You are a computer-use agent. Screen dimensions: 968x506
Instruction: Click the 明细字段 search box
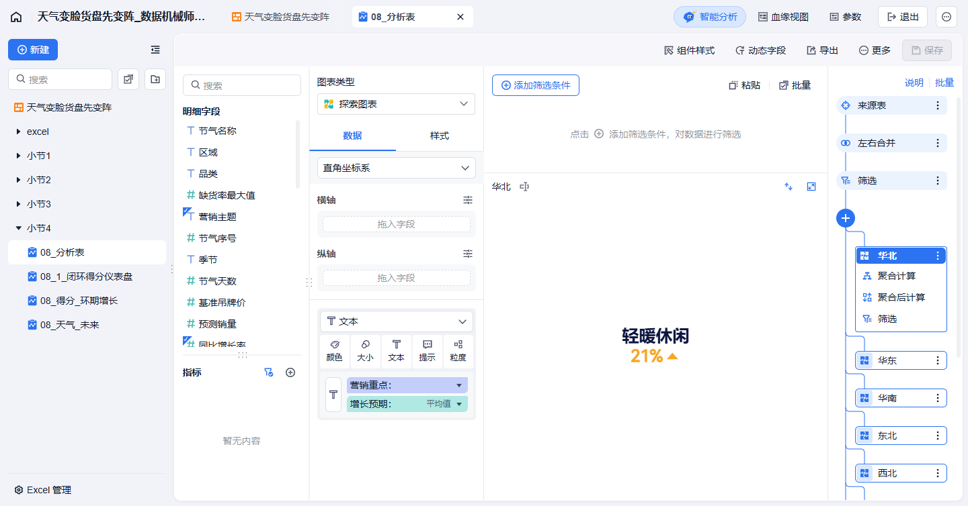241,85
